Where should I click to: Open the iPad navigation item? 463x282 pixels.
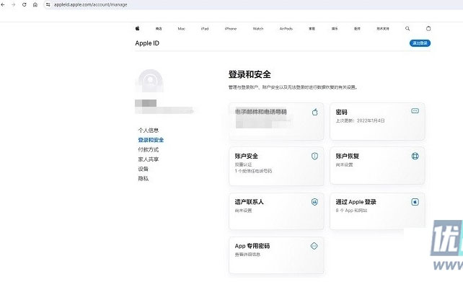tap(205, 29)
